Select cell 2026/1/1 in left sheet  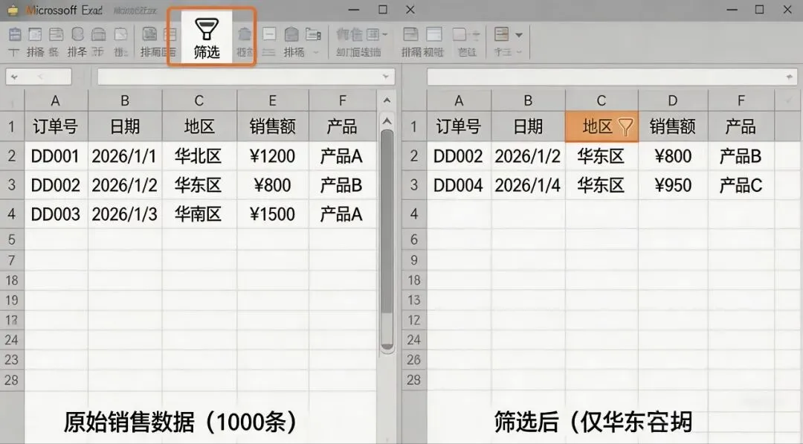125,155
